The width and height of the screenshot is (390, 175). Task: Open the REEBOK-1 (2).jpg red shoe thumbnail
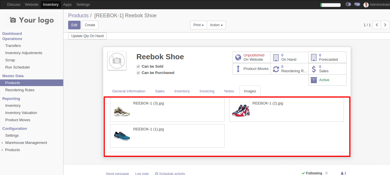tap(241, 111)
